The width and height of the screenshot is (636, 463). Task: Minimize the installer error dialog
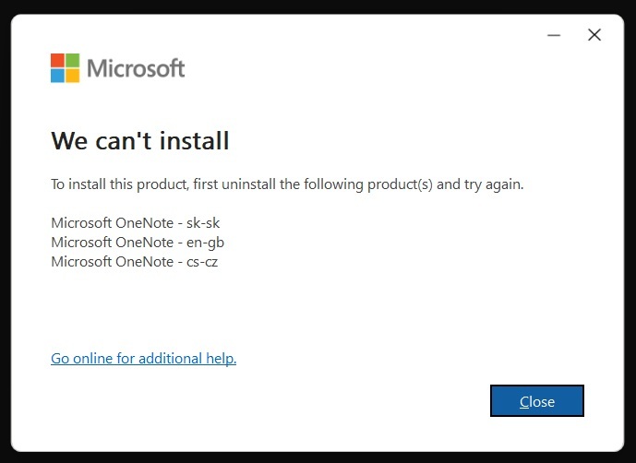click(554, 35)
